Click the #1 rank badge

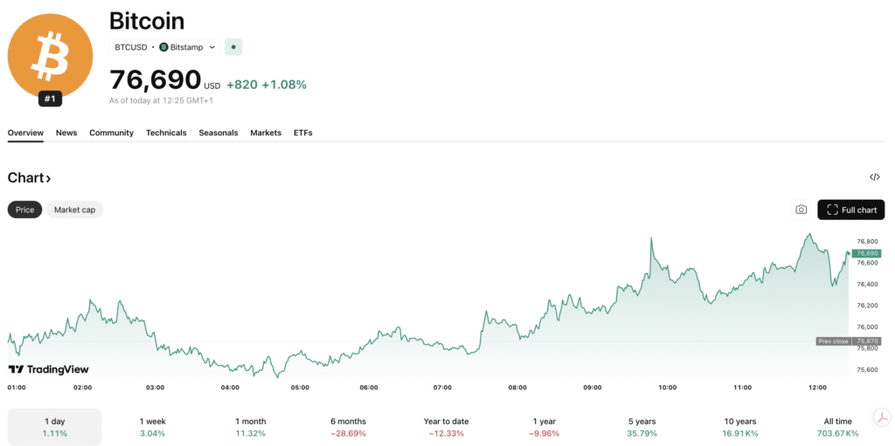(50, 99)
